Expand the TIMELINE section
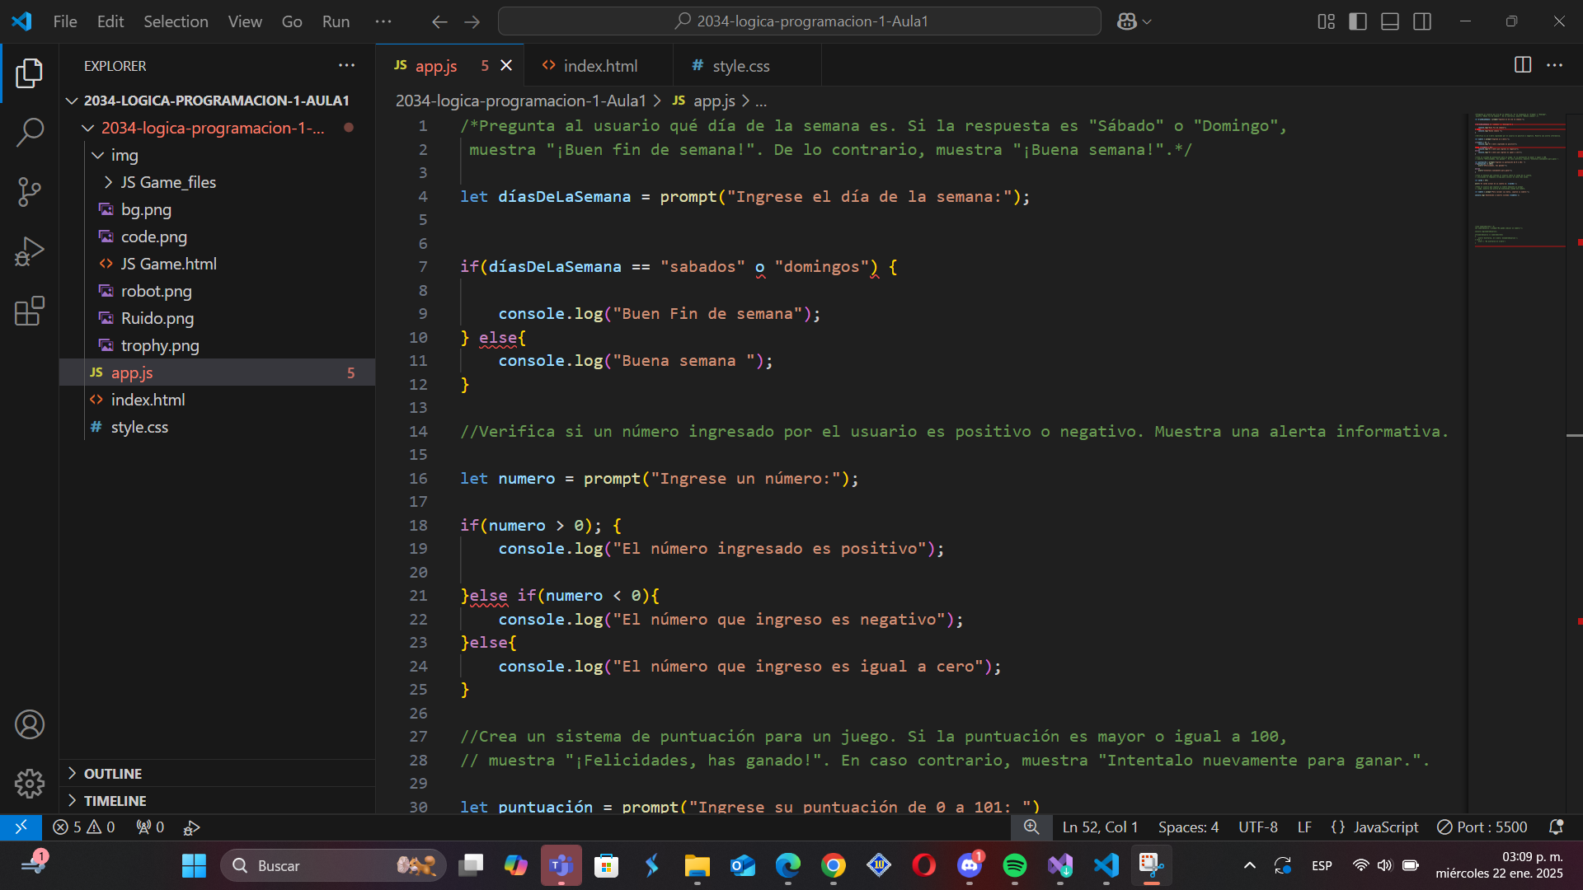This screenshot has width=1583, height=890. click(x=217, y=800)
